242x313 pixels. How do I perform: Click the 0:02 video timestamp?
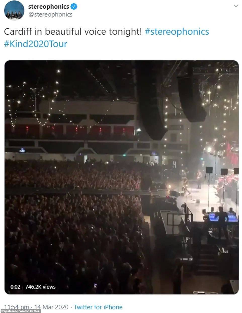click(15, 287)
